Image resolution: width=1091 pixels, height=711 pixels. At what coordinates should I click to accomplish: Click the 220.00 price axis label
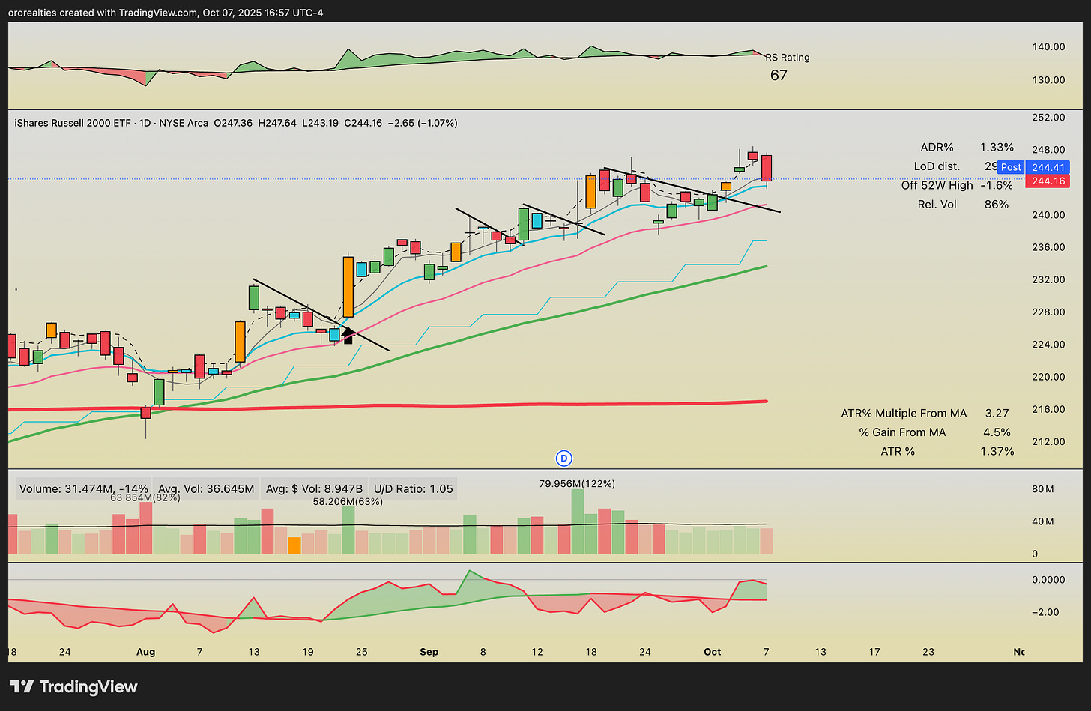[x=1049, y=377]
